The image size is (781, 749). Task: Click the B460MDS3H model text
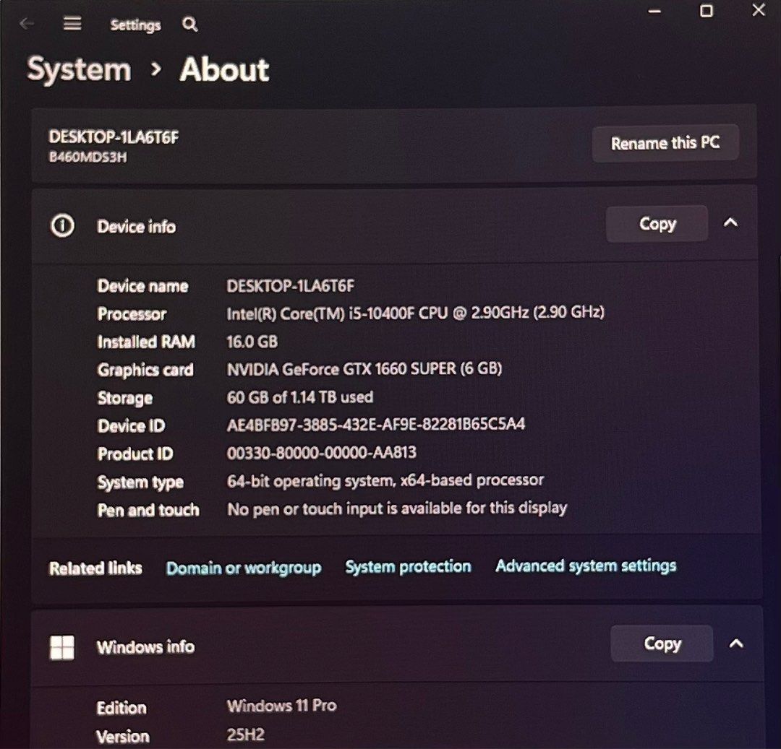point(88,157)
